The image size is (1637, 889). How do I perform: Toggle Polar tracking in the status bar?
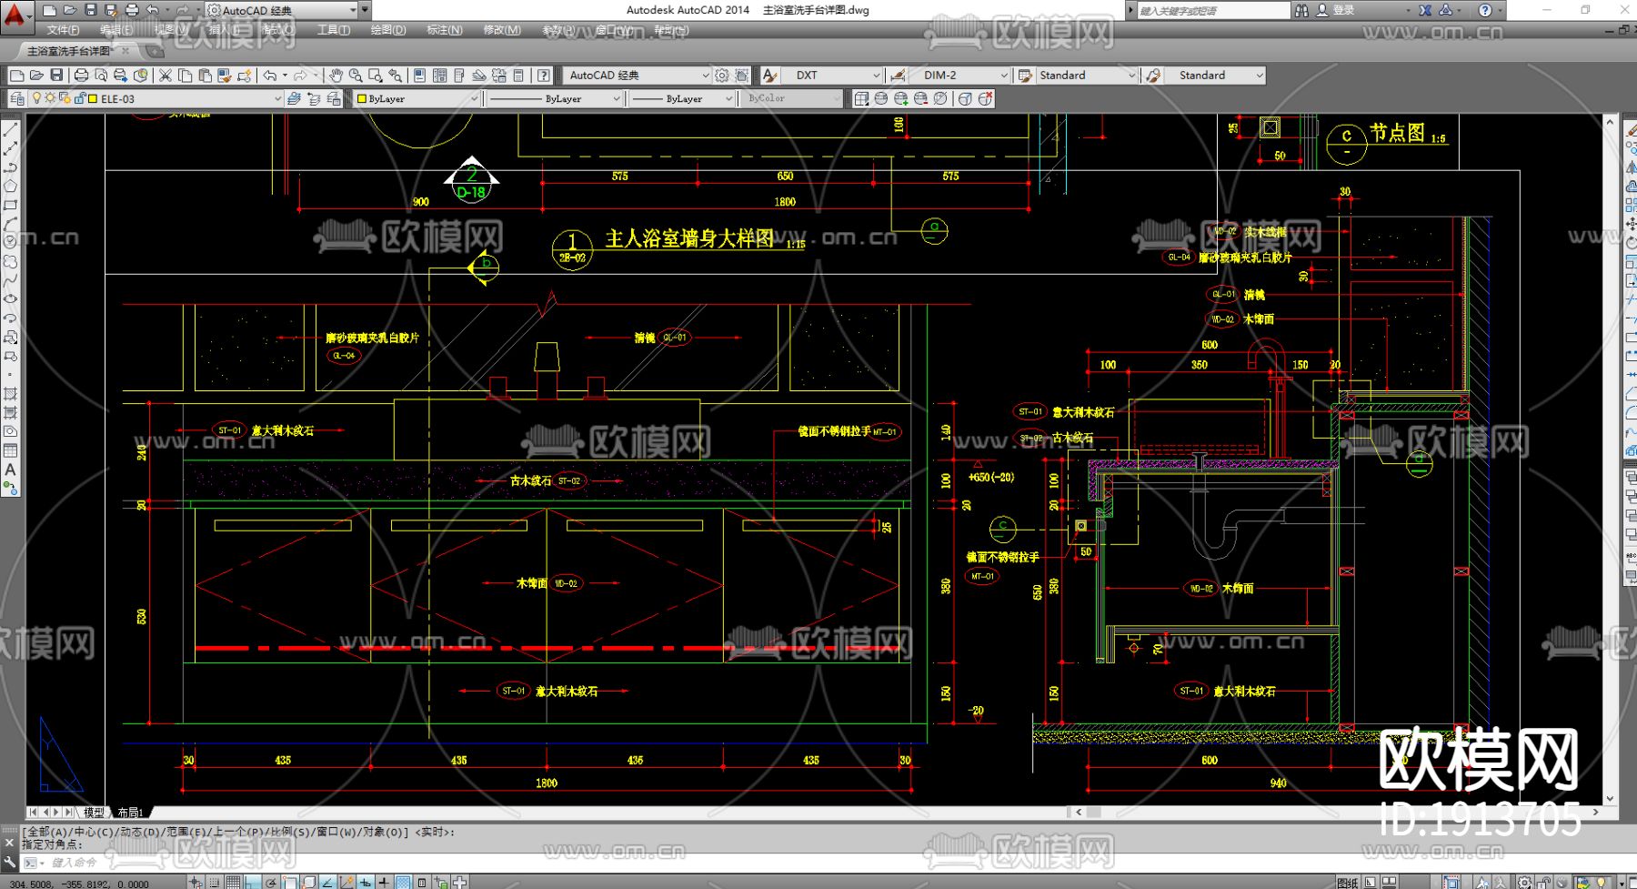[x=272, y=882]
